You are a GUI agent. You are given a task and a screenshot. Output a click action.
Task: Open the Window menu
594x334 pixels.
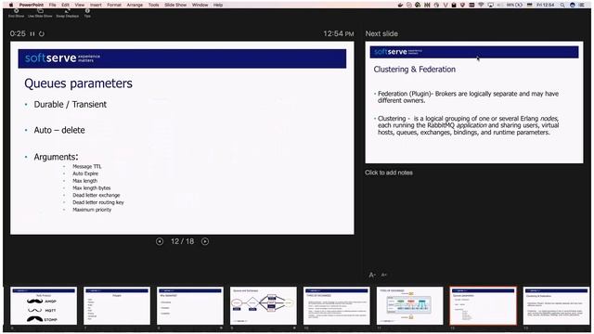(x=200, y=5)
